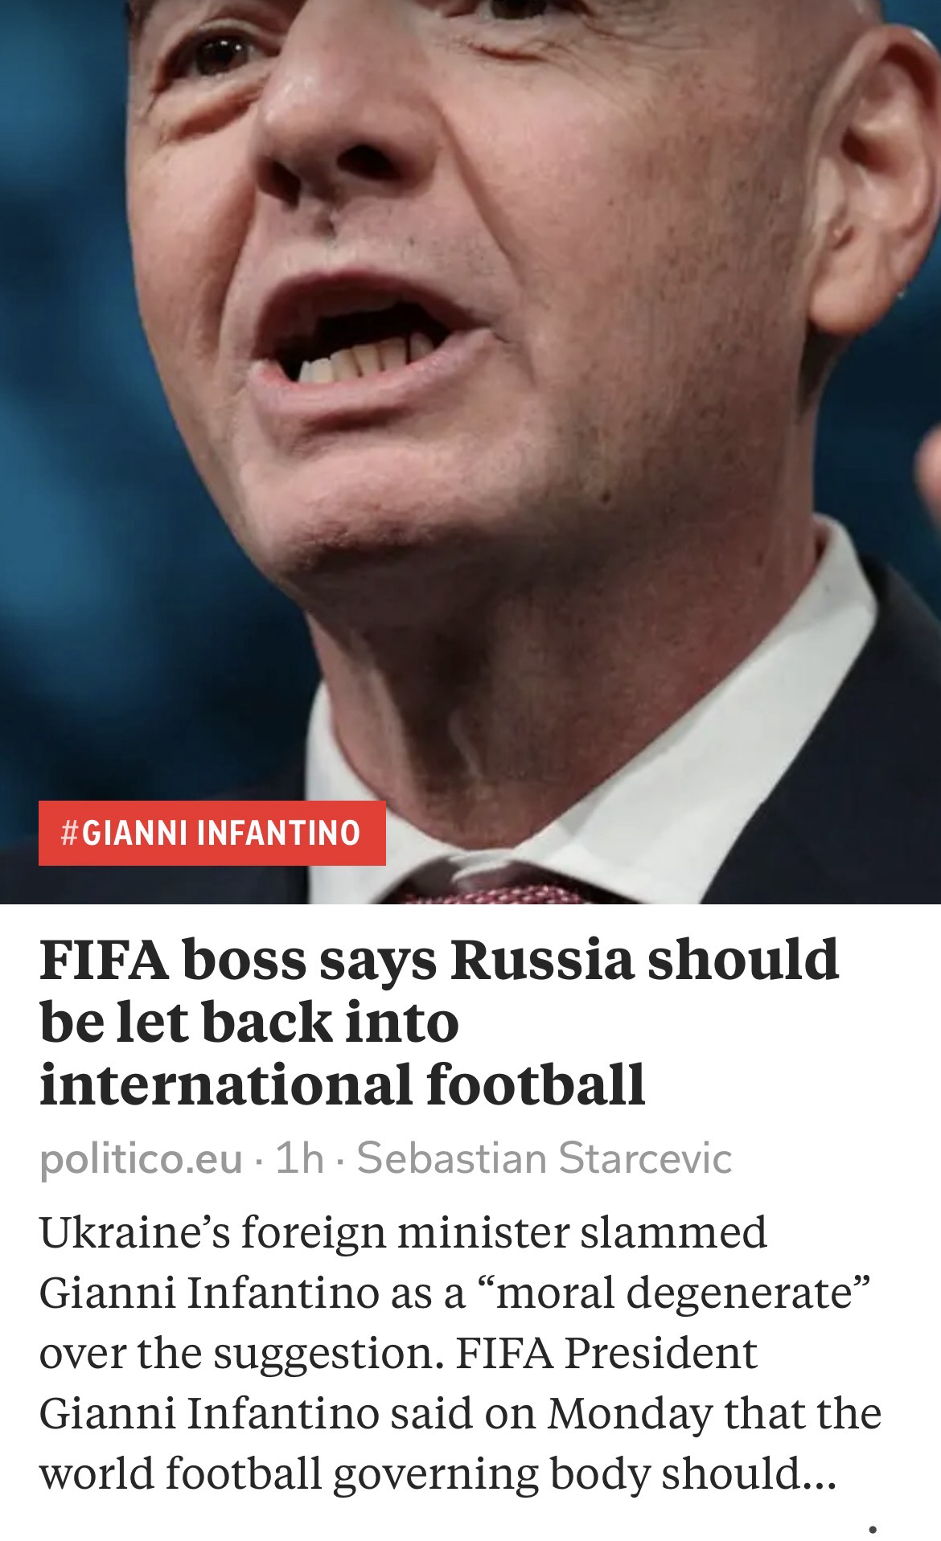Tap the word INFANTINO in the red tag
The height and width of the screenshot is (1541, 941).
(278, 833)
